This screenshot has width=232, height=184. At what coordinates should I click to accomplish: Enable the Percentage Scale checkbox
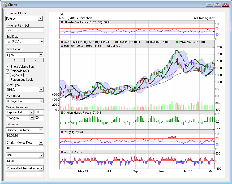tap(7, 79)
